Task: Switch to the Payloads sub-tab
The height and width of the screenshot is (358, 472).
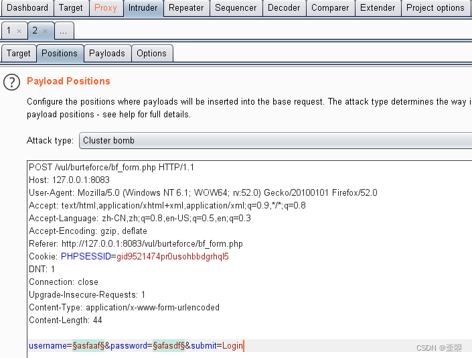Action: (107, 54)
